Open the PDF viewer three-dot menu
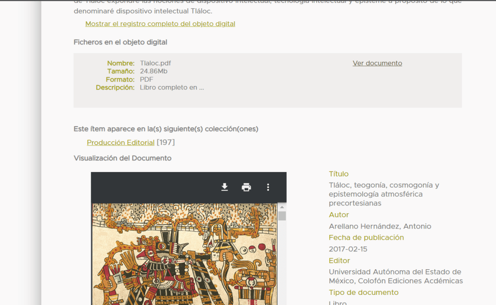This screenshot has width=496, height=305. pos(268,188)
